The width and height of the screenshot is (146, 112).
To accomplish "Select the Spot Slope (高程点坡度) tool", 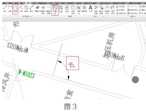I will click(x=48, y=10).
